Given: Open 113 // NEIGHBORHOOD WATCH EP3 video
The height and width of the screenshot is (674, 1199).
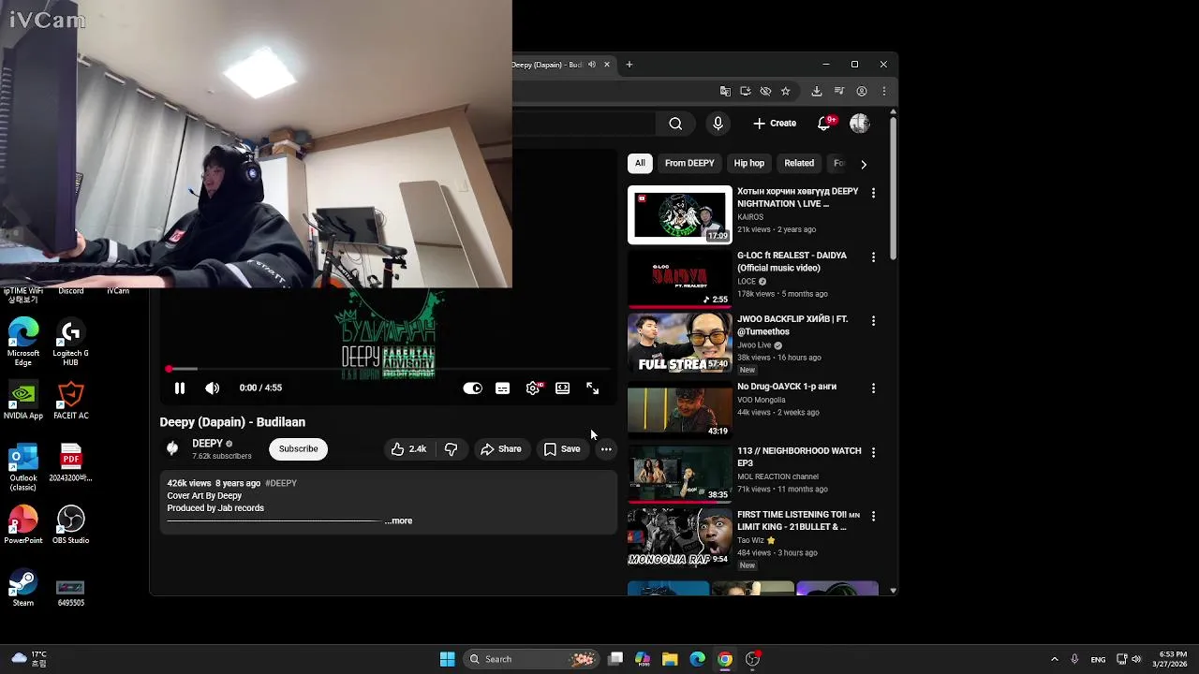Looking at the screenshot, I should tap(680, 473).
